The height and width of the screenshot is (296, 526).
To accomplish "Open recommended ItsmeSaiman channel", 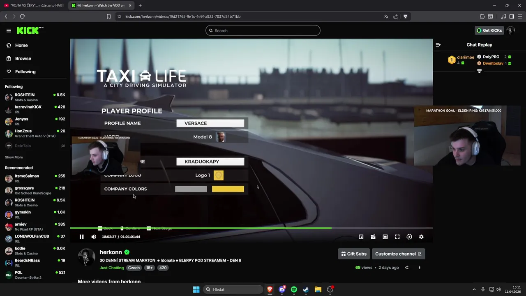I will 35,178.
